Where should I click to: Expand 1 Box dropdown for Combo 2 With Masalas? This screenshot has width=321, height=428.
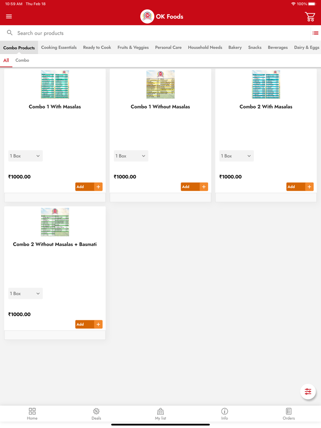[236, 156]
